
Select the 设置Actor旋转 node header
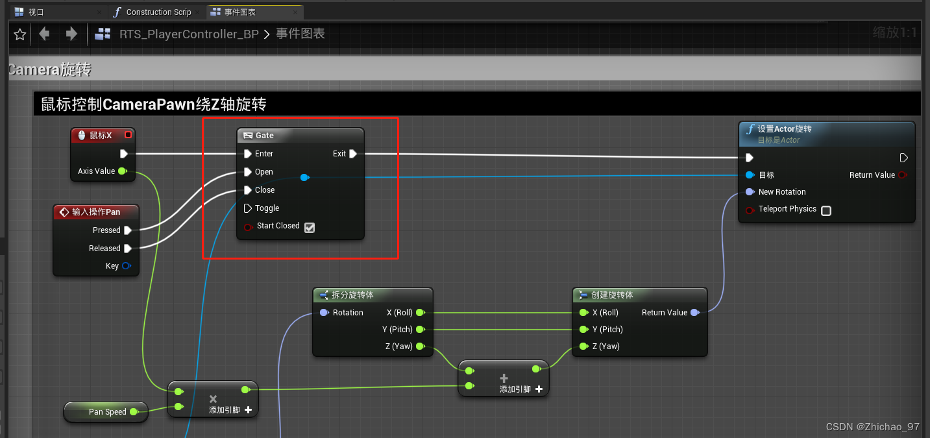pos(826,133)
